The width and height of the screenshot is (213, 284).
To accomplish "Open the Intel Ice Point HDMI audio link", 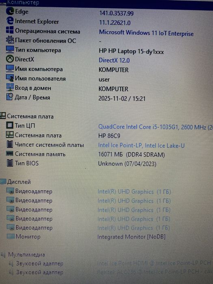I will point(154,263).
